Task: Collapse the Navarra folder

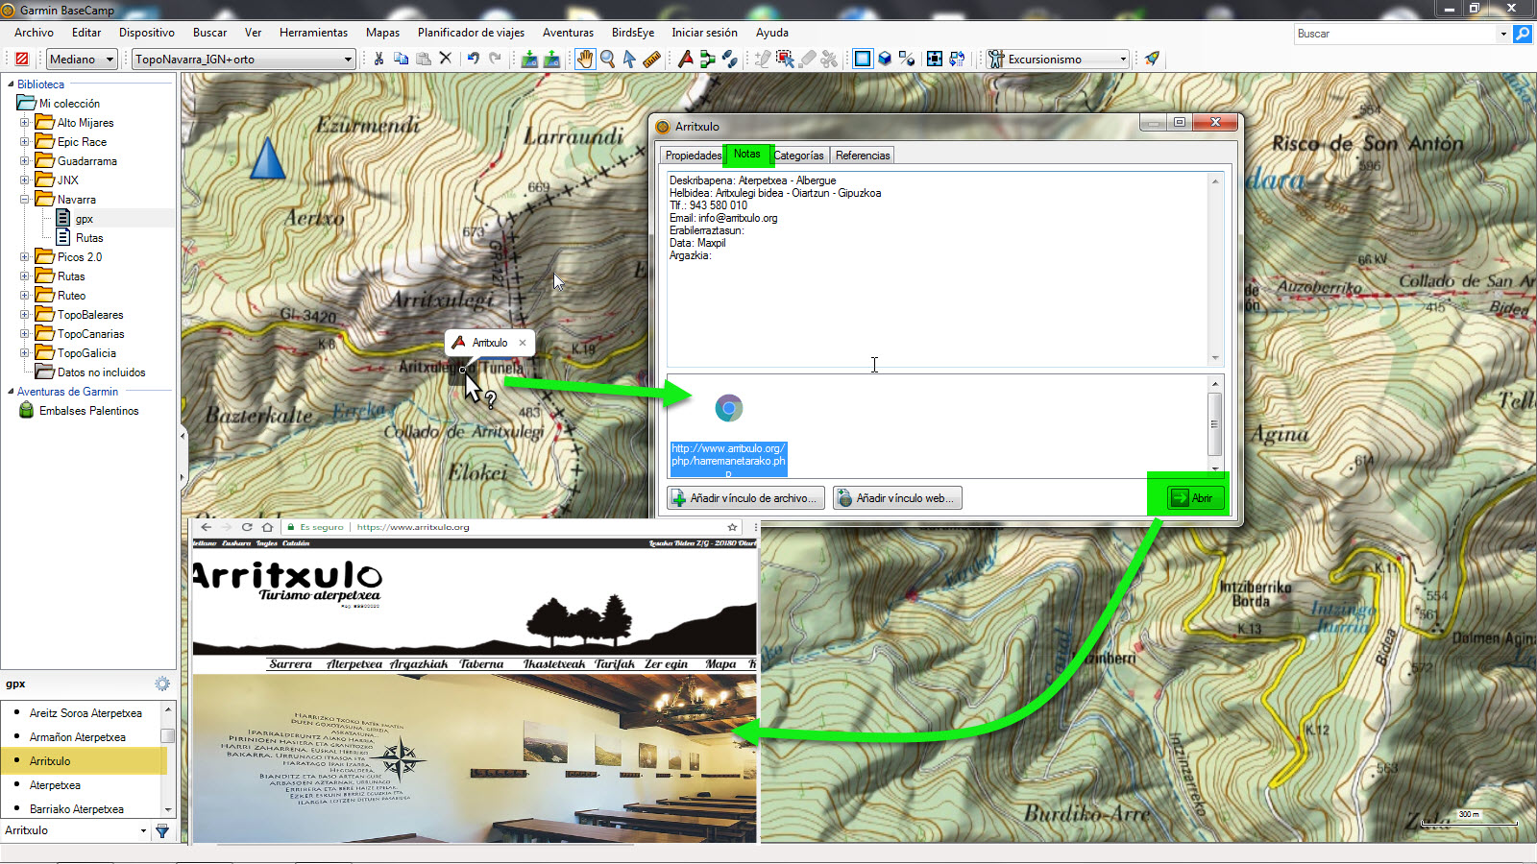Action: click(x=25, y=199)
